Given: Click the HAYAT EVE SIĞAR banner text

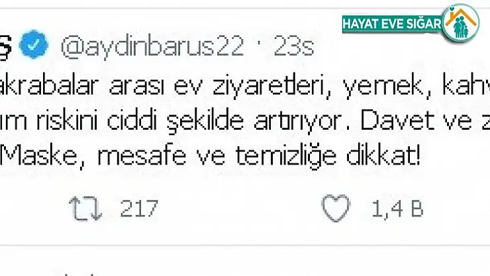Looking at the screenshot, I should [393, 24].
